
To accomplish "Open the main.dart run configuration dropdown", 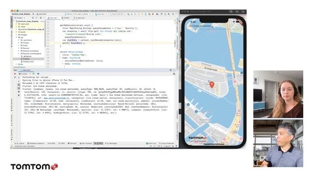I will pyautogui.click(x=101, y=14).
